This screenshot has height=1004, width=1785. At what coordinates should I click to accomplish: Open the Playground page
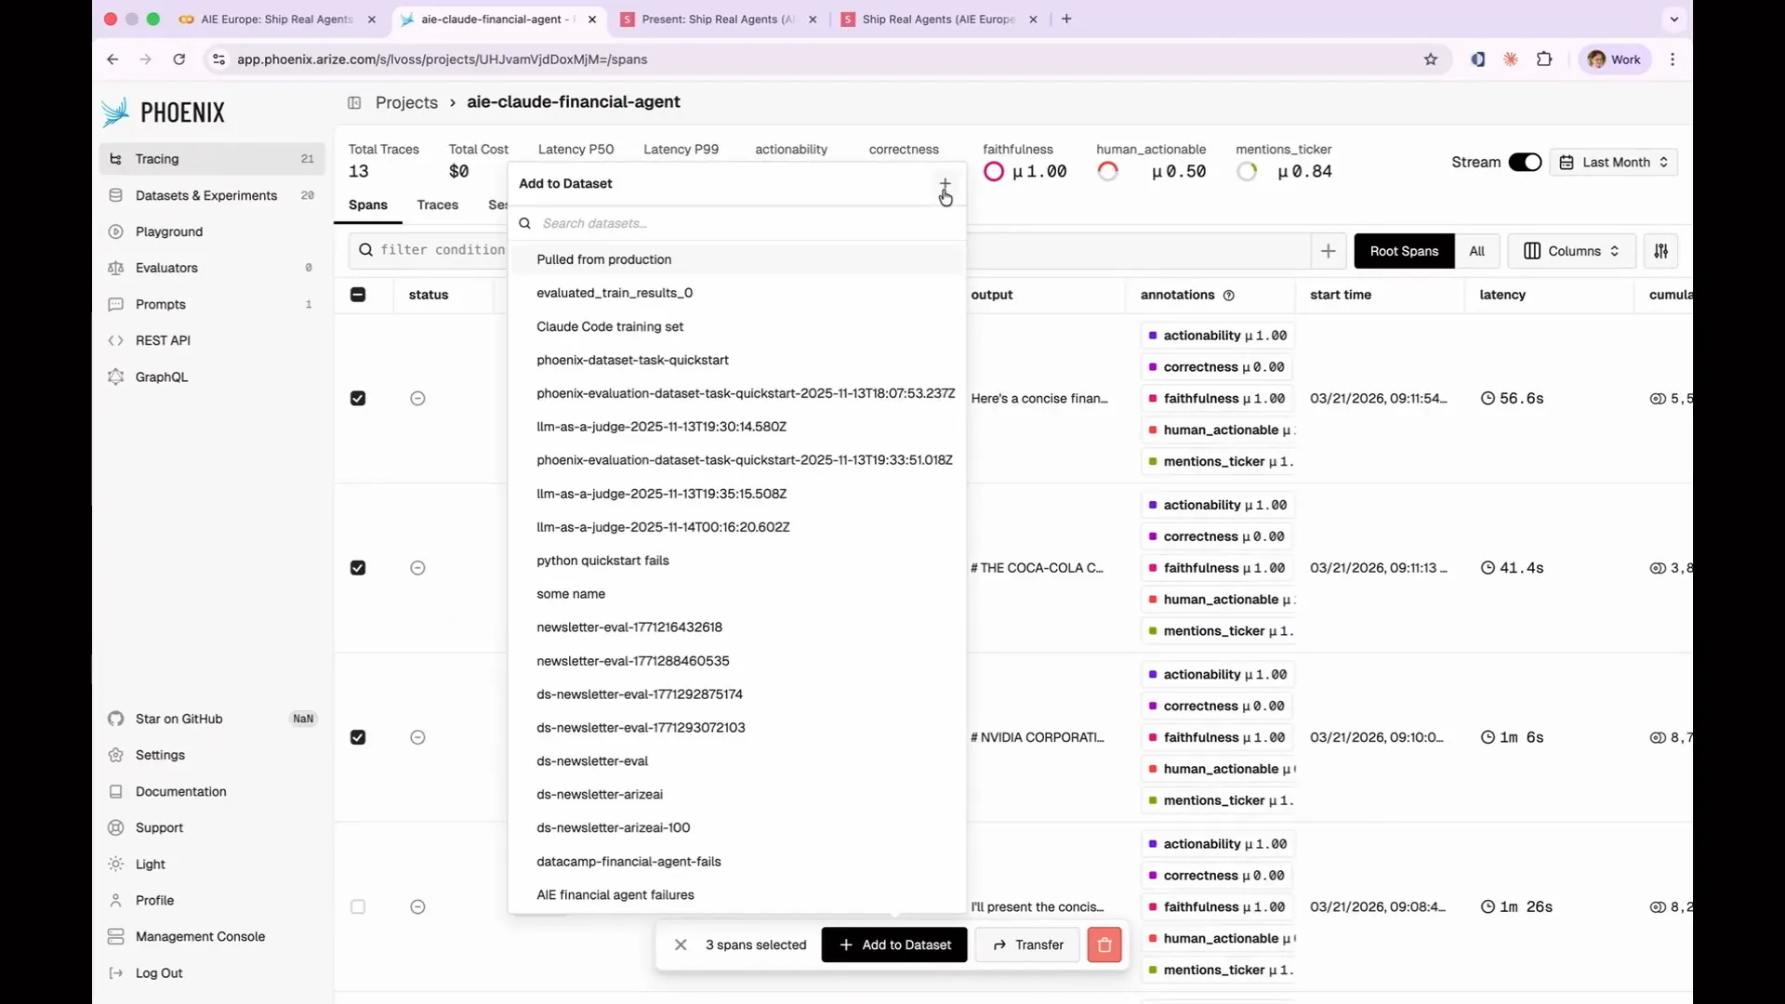pyautogui.click(x=212, y=231)
